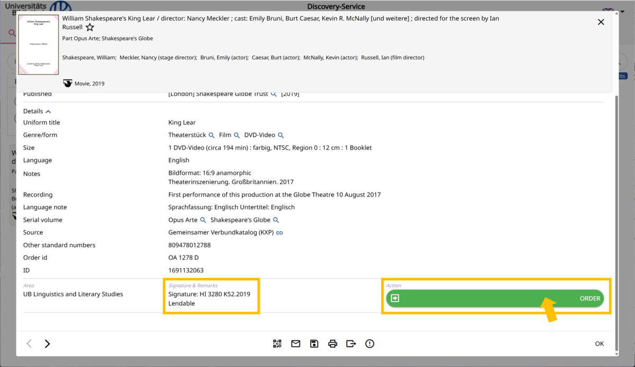Print the record details
Viewport: 635px width, 367px height.
point(333,344)
